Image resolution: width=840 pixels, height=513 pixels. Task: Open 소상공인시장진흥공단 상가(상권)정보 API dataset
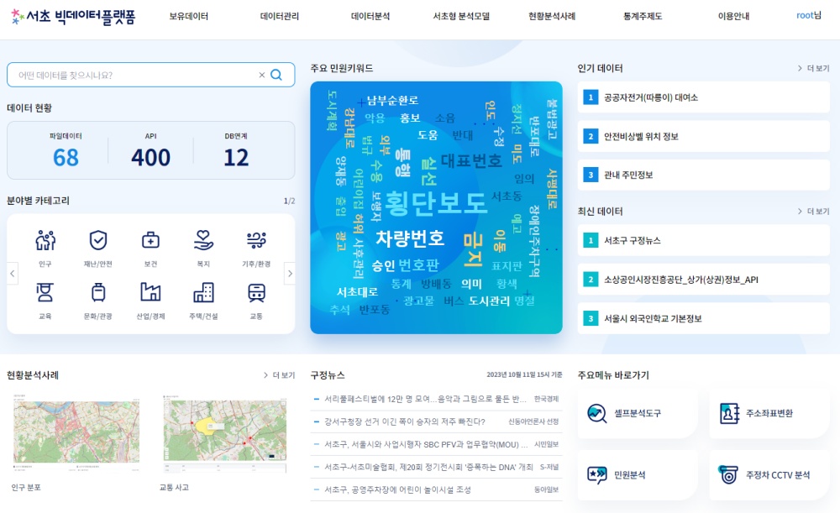(703, 280)
